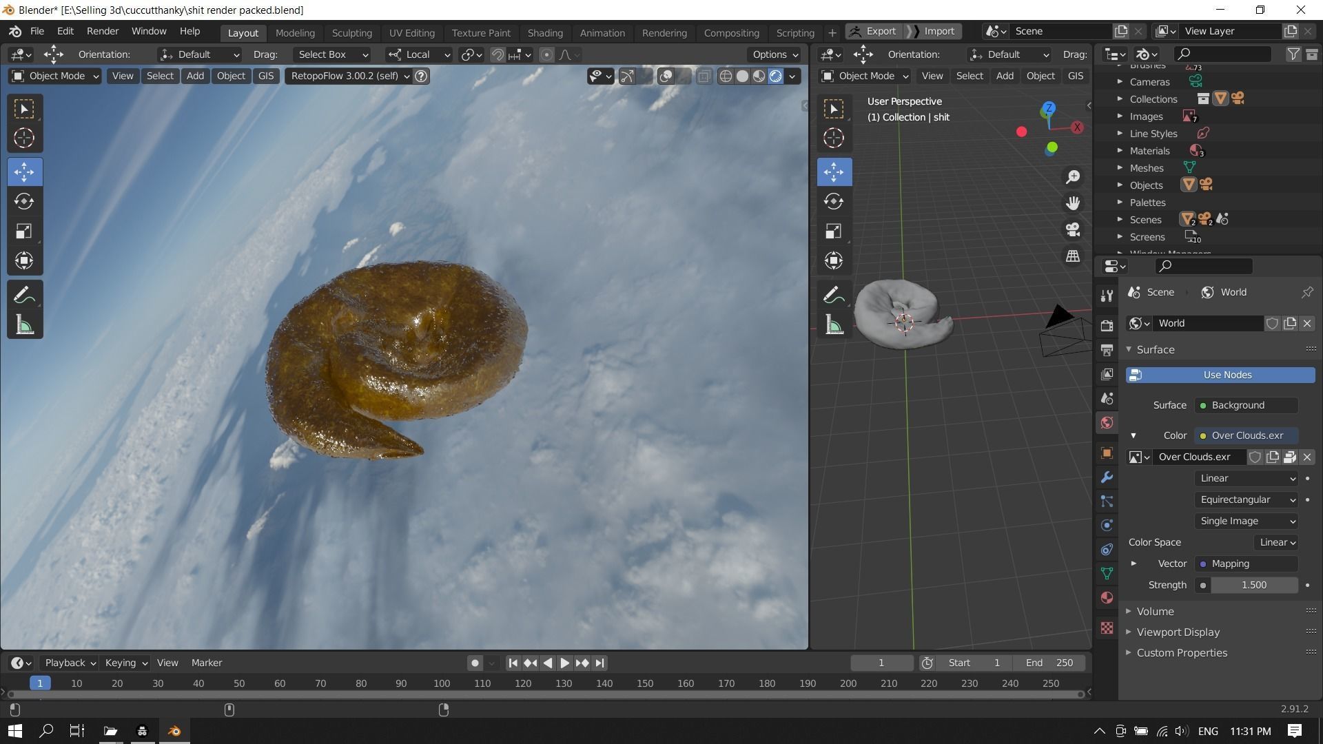The height and width of the screenshot is (744, 1323).
Task: Click the Export button
Action: tap(874, 32)
